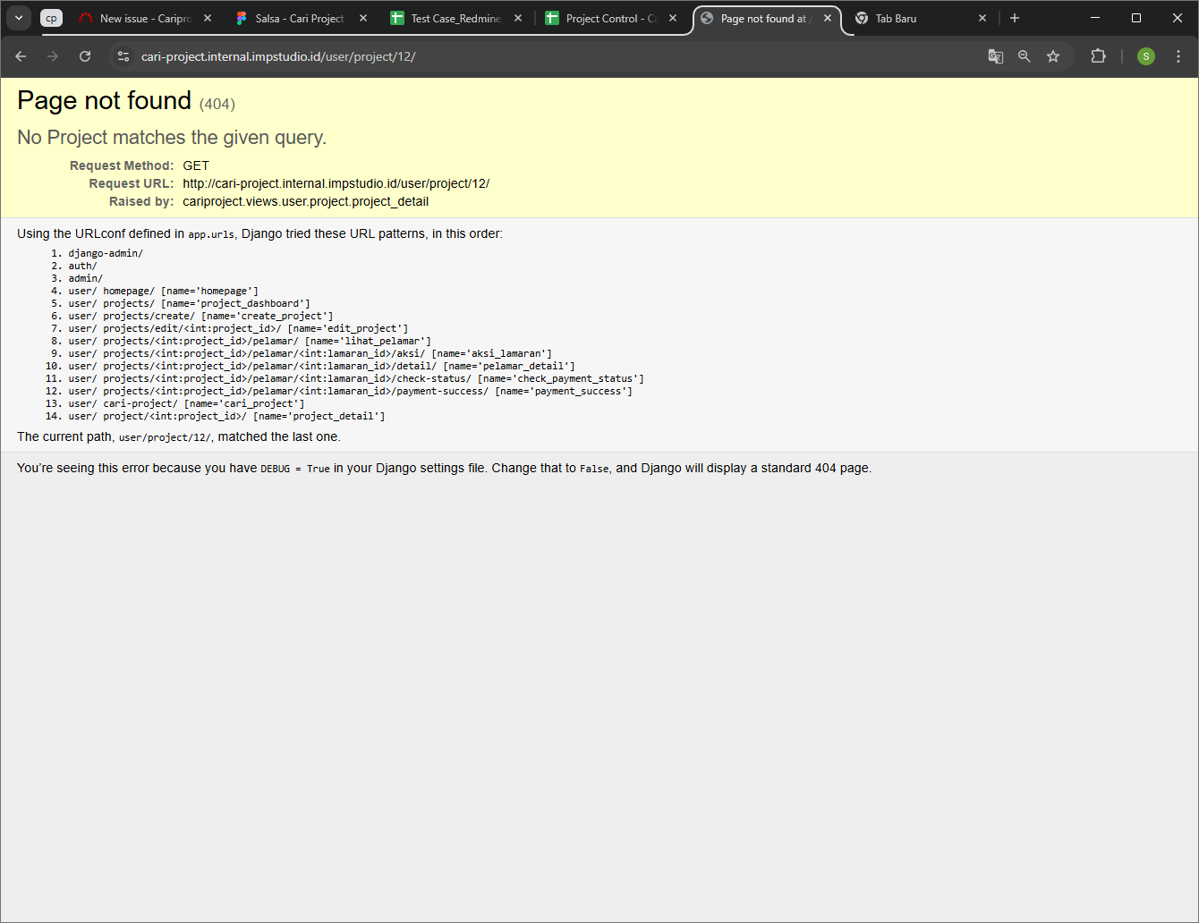Screen dimensions: 1199x923
Task: Bookmark this page with the star icon
Action: click(1053, 56)
